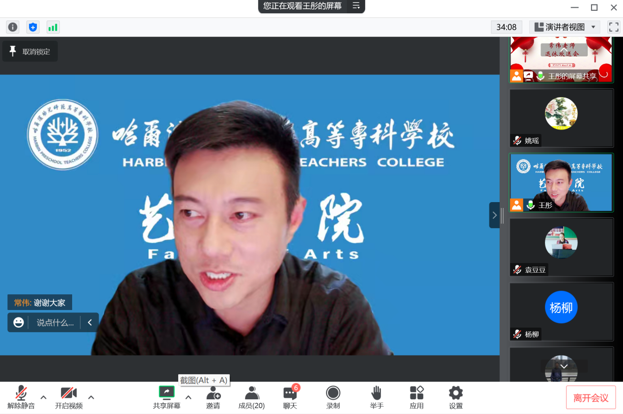This screenshot has height=414, width=623.
Task: Open the 成员(20) members list
Action: [x=251, y=397]
